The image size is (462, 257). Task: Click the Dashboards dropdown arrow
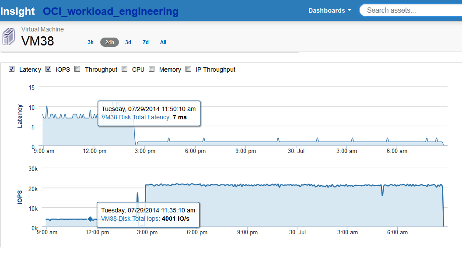pyautogui.click(x=350, y=10)
